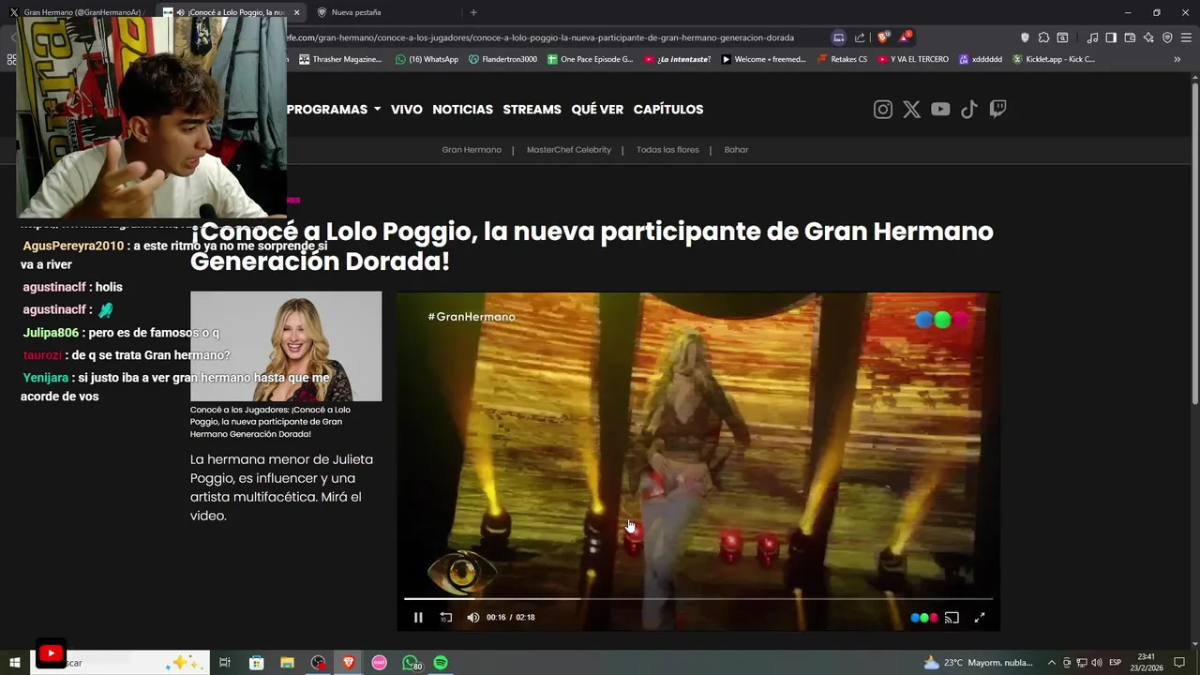Open the Retakes CS bookmark

(842, 59)
